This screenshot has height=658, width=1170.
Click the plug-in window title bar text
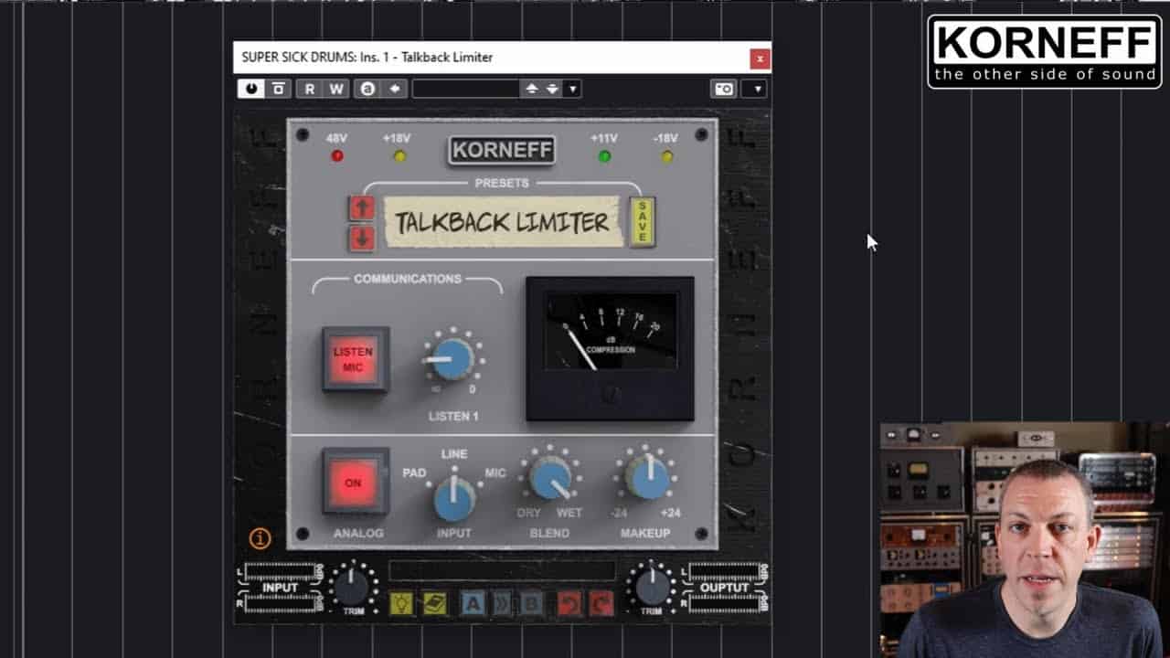367,57
